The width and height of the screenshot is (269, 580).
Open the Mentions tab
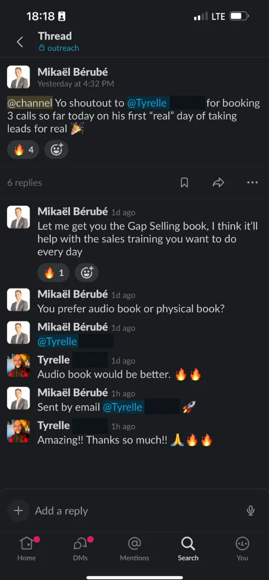134,549
